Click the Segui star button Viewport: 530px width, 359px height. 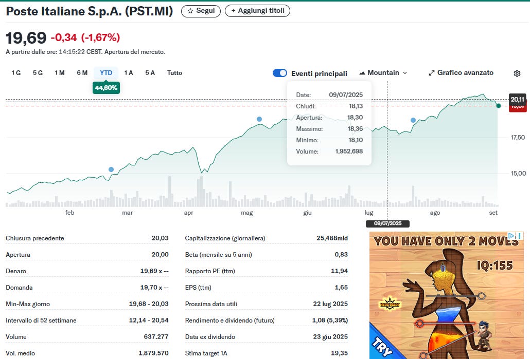pos(201,11)
